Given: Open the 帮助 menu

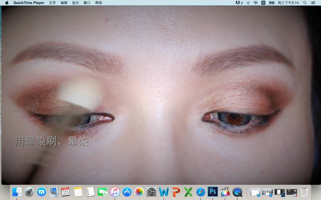Looking at the screenshot, I should 99,3.
